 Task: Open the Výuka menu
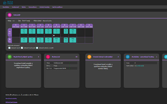click(x=24, y=7)
